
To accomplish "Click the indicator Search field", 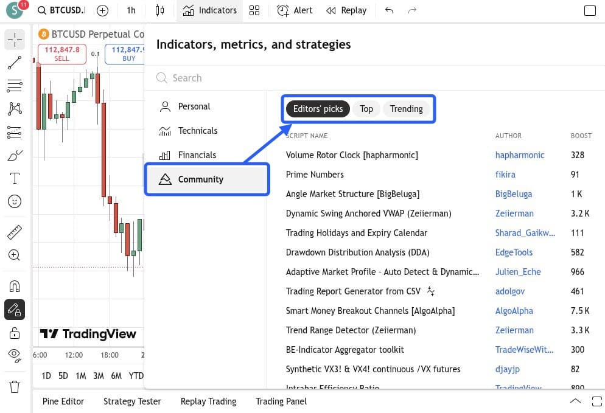I will point(374,78).
